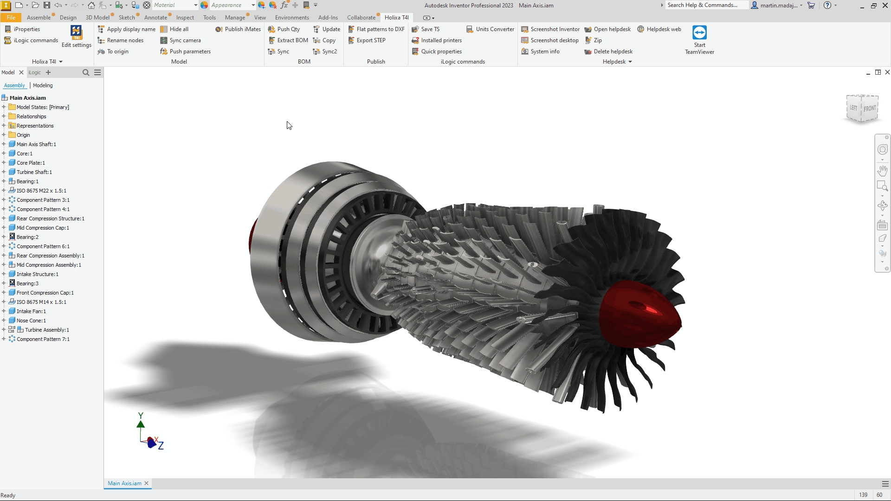Click the Start TeamViewer icon
Screen dimensions: 891x501
pos(699,33)
